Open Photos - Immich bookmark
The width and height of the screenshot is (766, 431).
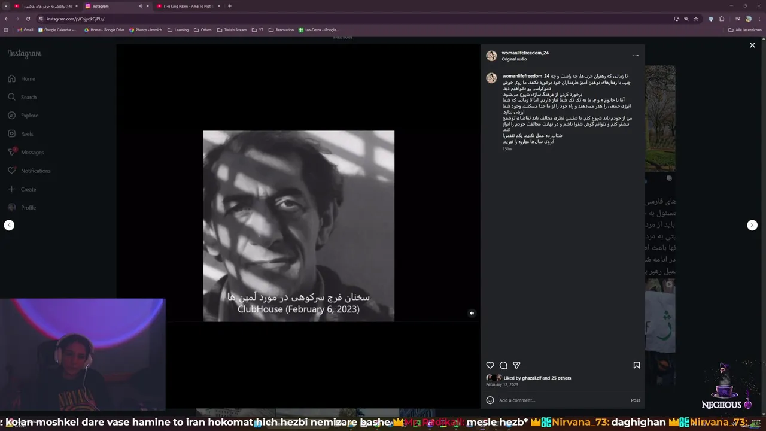tap(147, 29)
